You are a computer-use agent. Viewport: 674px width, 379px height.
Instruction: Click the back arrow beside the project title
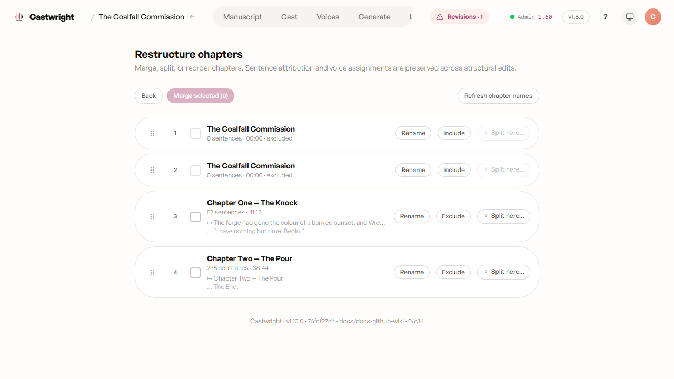192,17
